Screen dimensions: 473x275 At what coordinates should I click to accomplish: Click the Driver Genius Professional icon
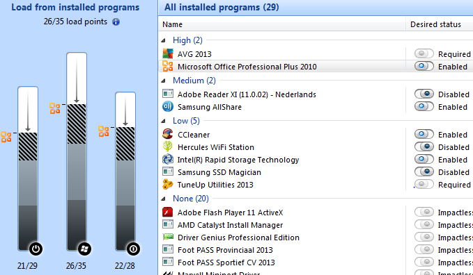(168, 237)
